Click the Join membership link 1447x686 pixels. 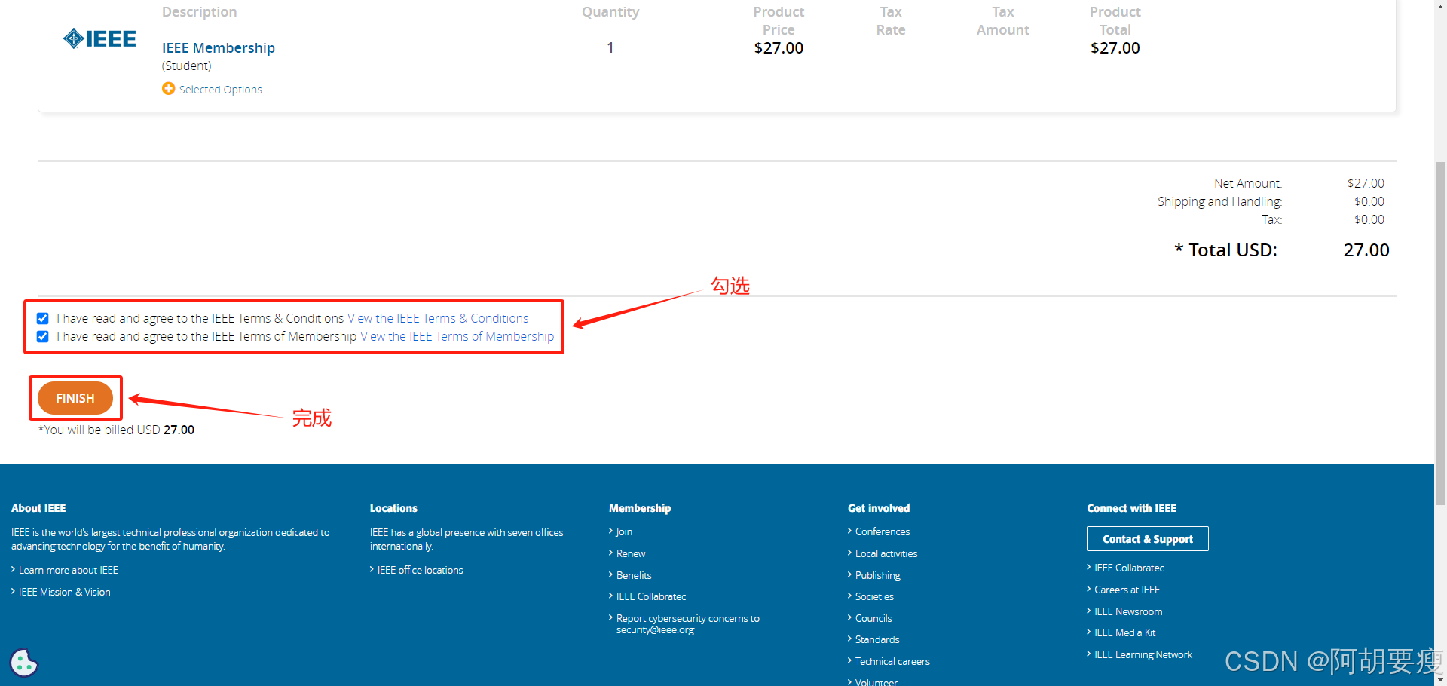(624, 531)
